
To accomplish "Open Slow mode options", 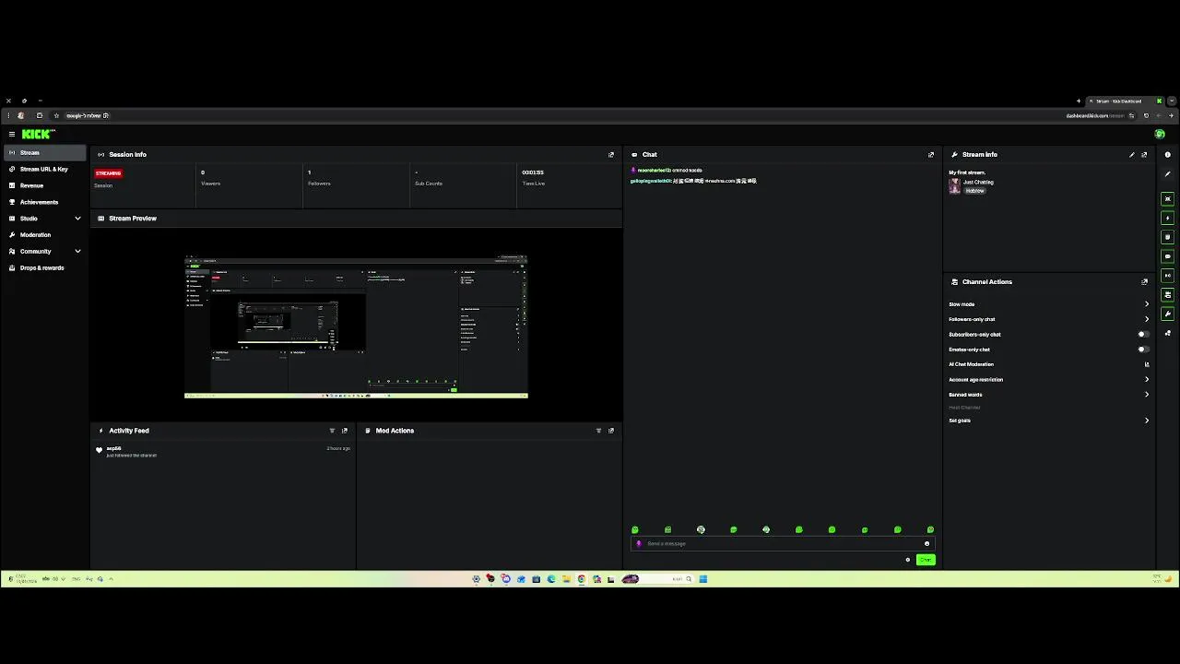I will pos(1049,304).
